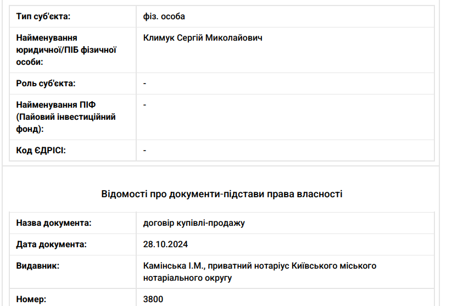Click the dash value beside 'Роль суб'єкта'

tap(144, 84)
